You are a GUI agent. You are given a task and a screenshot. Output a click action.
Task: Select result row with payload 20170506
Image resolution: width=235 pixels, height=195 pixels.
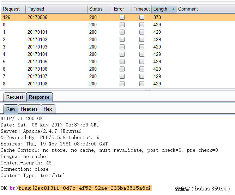click(x=37, y=17)
